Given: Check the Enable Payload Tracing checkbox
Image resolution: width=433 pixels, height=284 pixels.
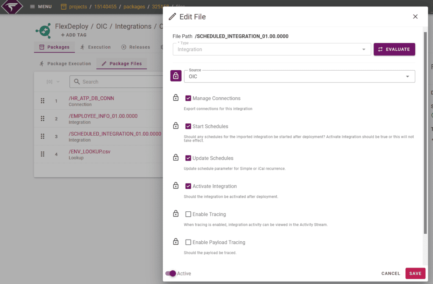Looking at the screenshot, I should tap(188, 242).
